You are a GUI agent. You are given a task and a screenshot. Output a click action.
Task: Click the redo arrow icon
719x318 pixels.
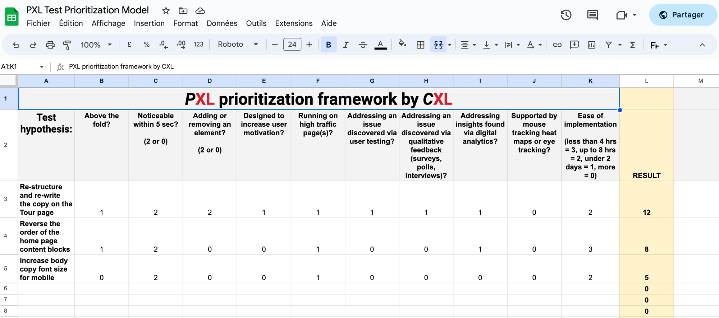[x=33, y=45]
